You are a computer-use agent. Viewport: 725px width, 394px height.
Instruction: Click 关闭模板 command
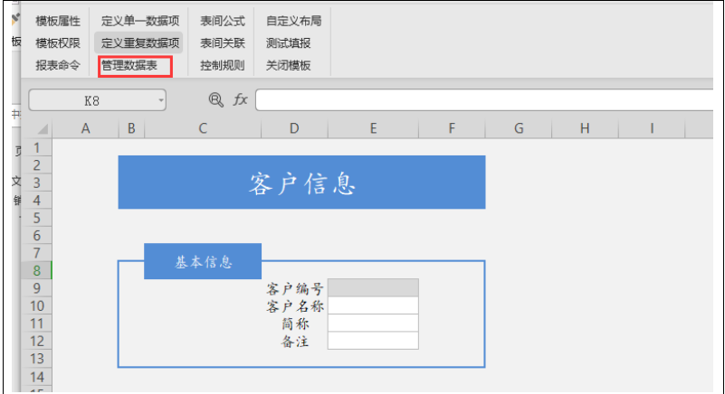point(288,65)
